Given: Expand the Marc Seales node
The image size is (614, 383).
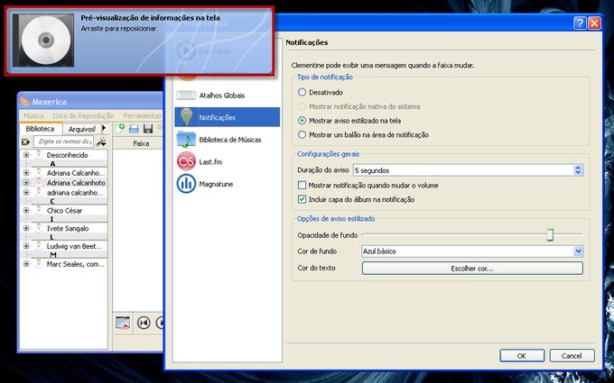Looking at the screenshot, I should (26, 264).
